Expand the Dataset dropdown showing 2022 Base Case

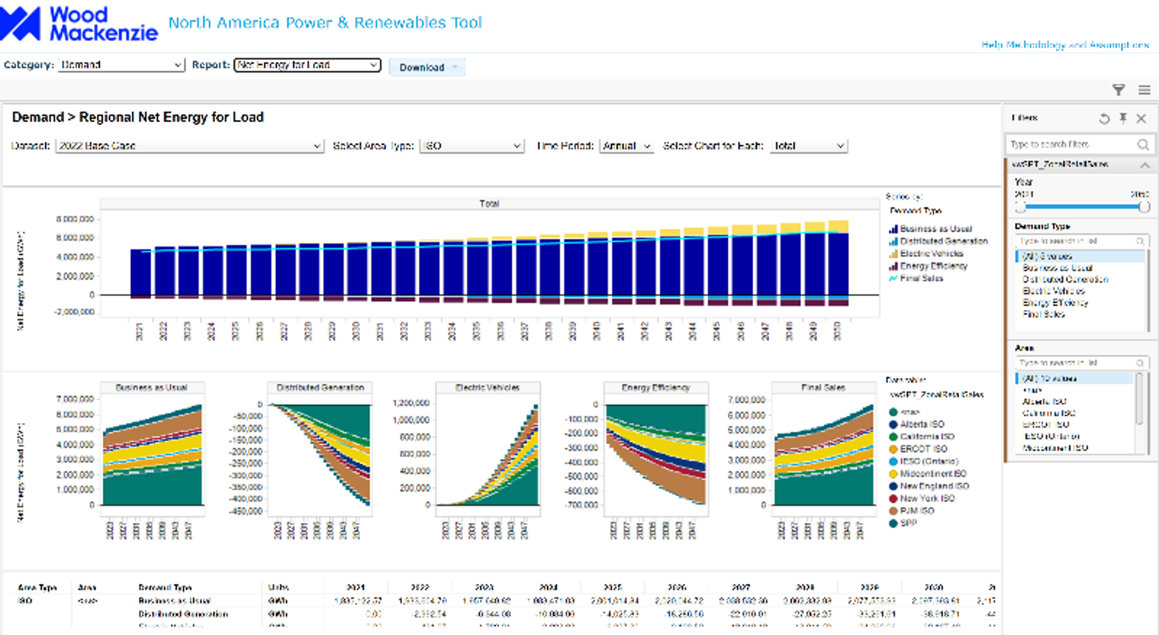189,146
